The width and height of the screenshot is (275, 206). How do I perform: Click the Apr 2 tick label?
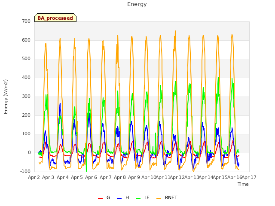[x=34, y=177]
